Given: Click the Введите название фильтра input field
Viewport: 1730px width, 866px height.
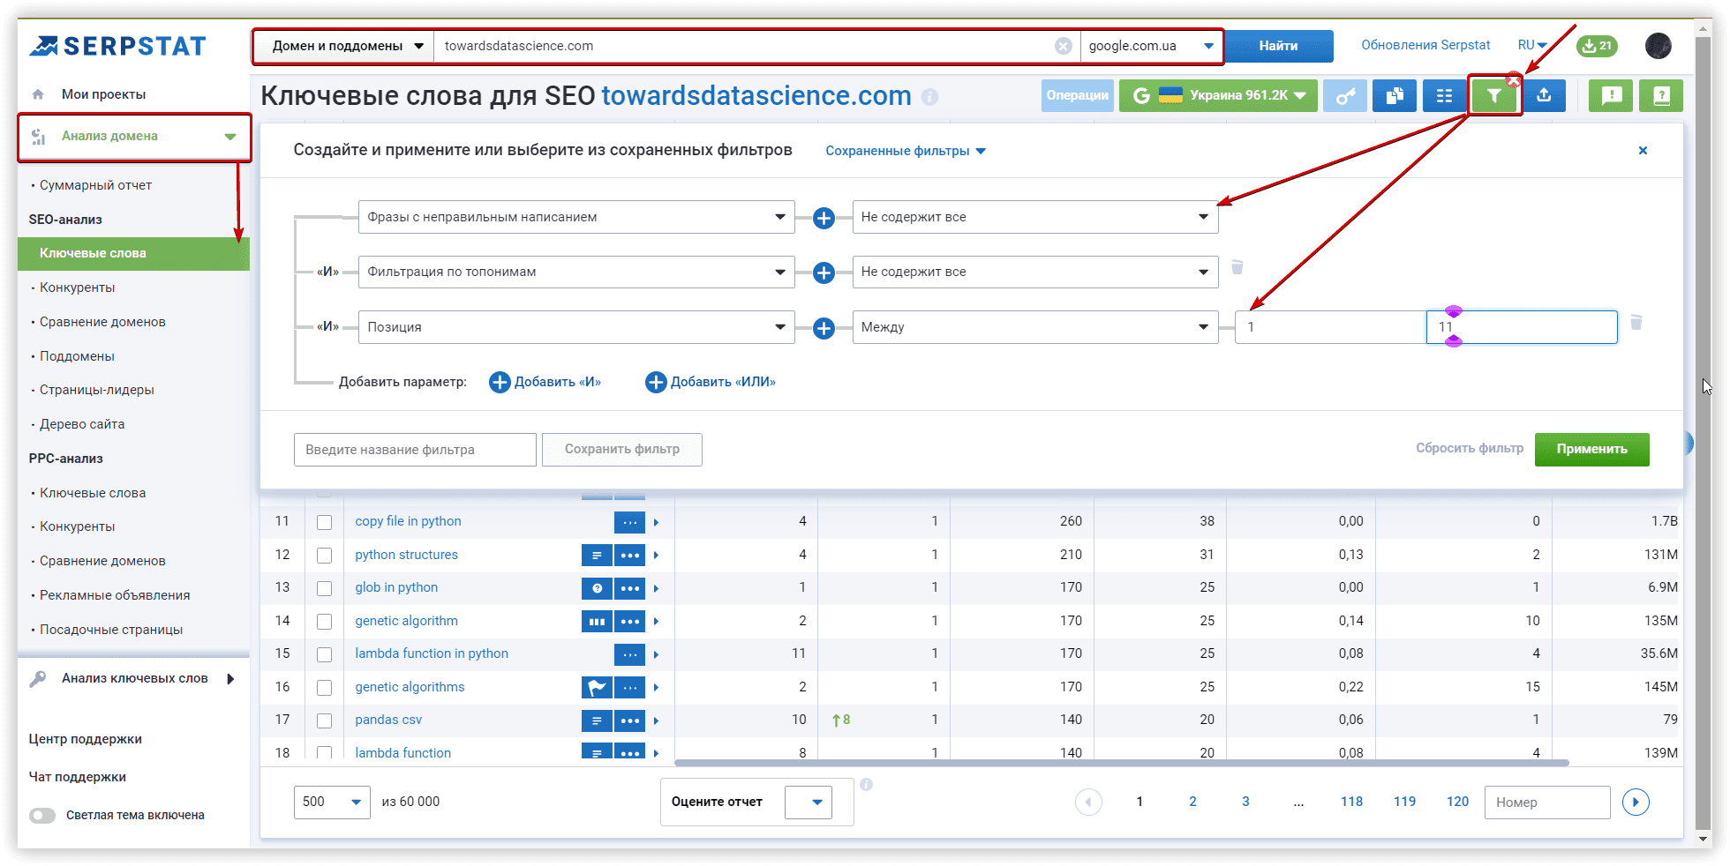Looking at the screenshot, I should pos(415,450).
